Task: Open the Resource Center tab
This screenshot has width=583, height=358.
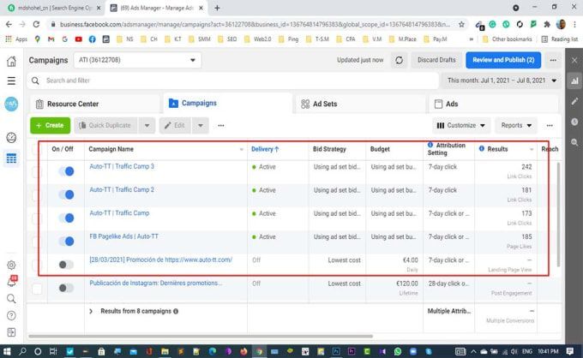Action: click(x=72, y=104)
